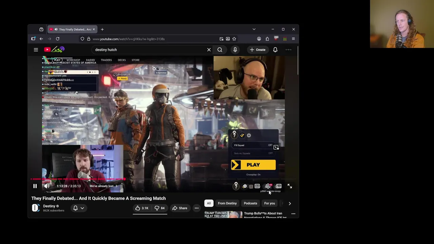Open 'Trump Bulls**ts About Iran' video title

(x=265, y=215)
